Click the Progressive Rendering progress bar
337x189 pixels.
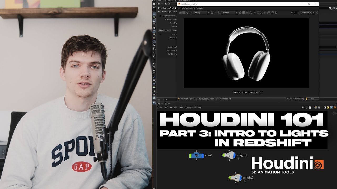pyautogui.click(x=312, y=99)
